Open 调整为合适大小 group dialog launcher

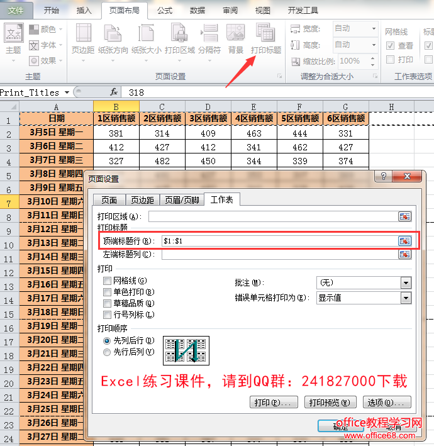375,76
